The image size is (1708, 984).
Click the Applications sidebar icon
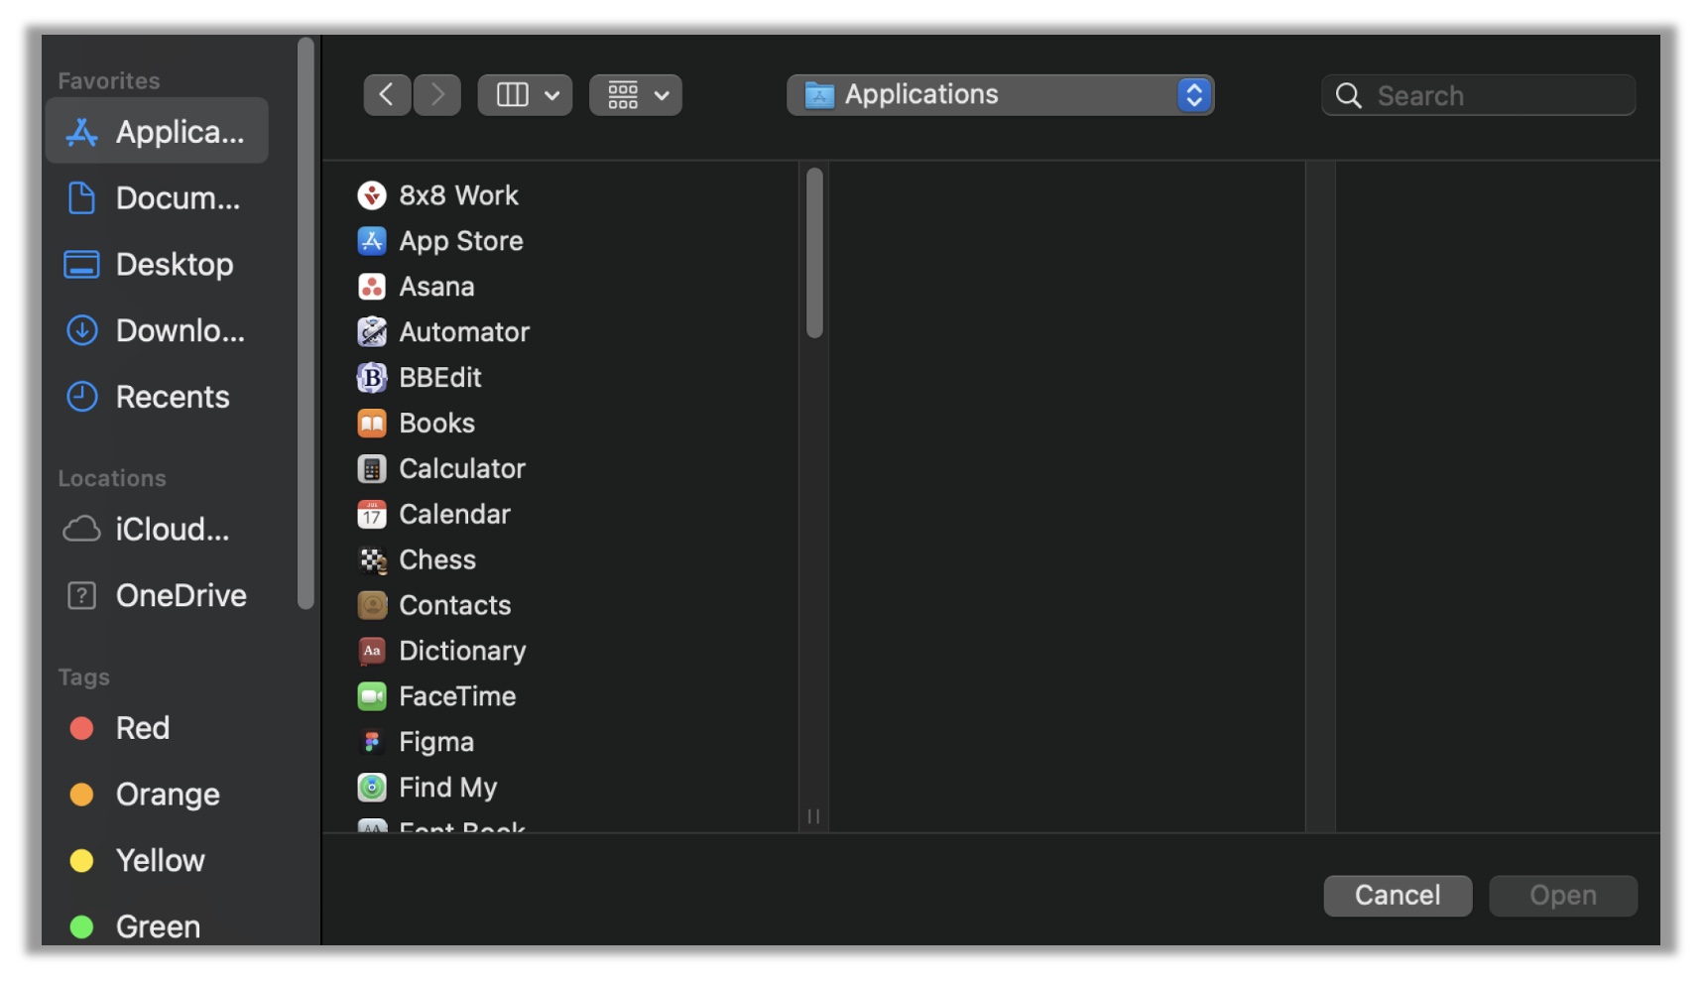pyautogui.click(x=81, y=132)
